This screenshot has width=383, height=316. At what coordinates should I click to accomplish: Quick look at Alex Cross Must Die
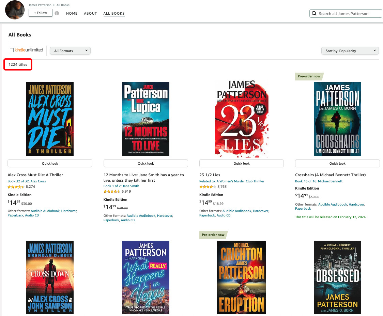pyautogui.click(x=50, y=163)
